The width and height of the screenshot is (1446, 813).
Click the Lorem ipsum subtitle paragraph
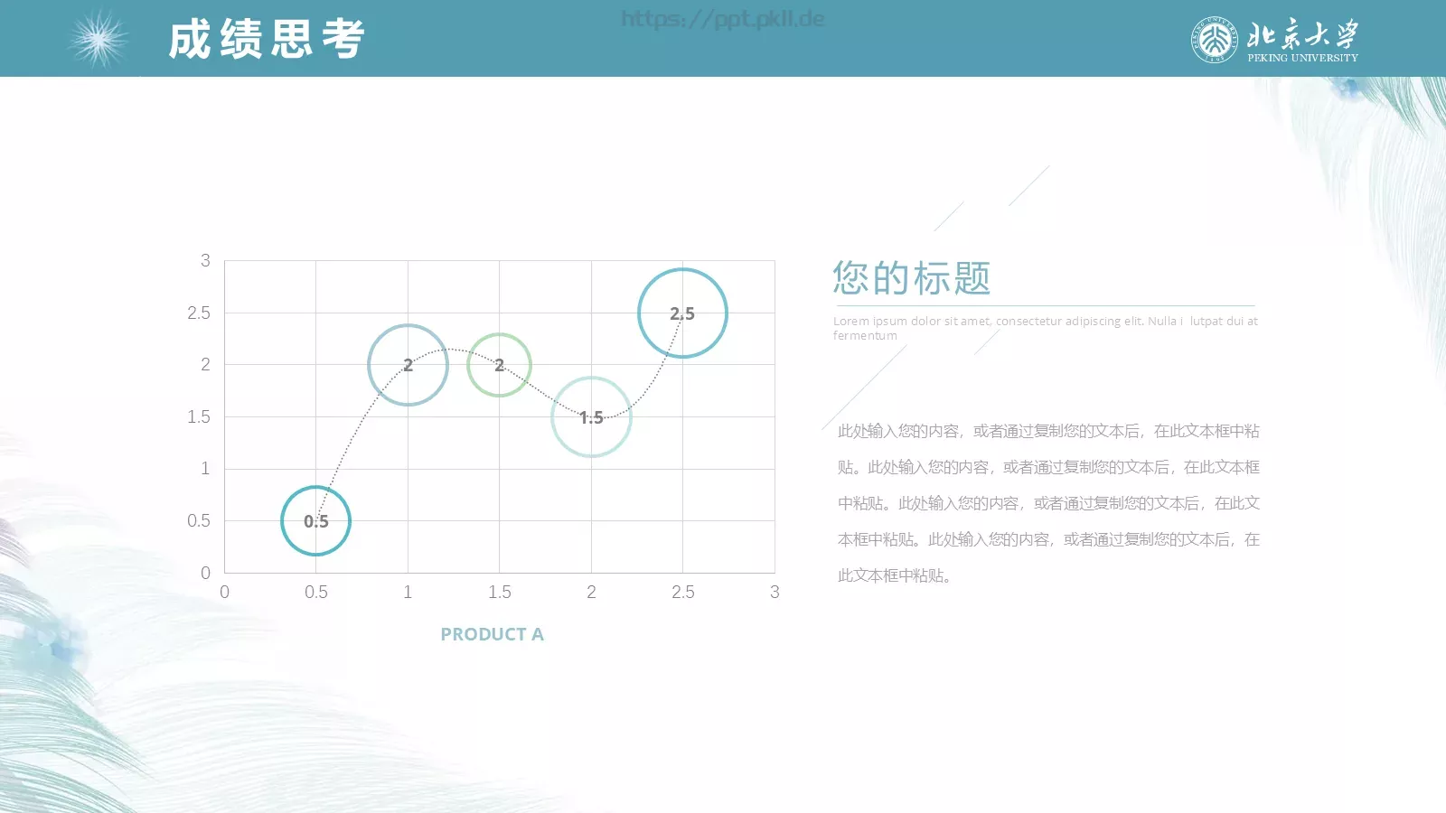click(x=1046, y=328)
